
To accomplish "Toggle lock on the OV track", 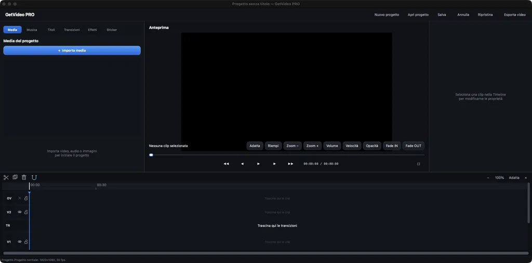I will pos(26,198).
